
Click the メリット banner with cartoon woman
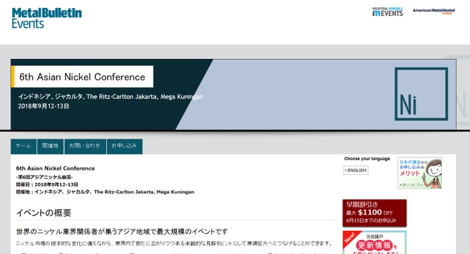(x=420, y=173)
